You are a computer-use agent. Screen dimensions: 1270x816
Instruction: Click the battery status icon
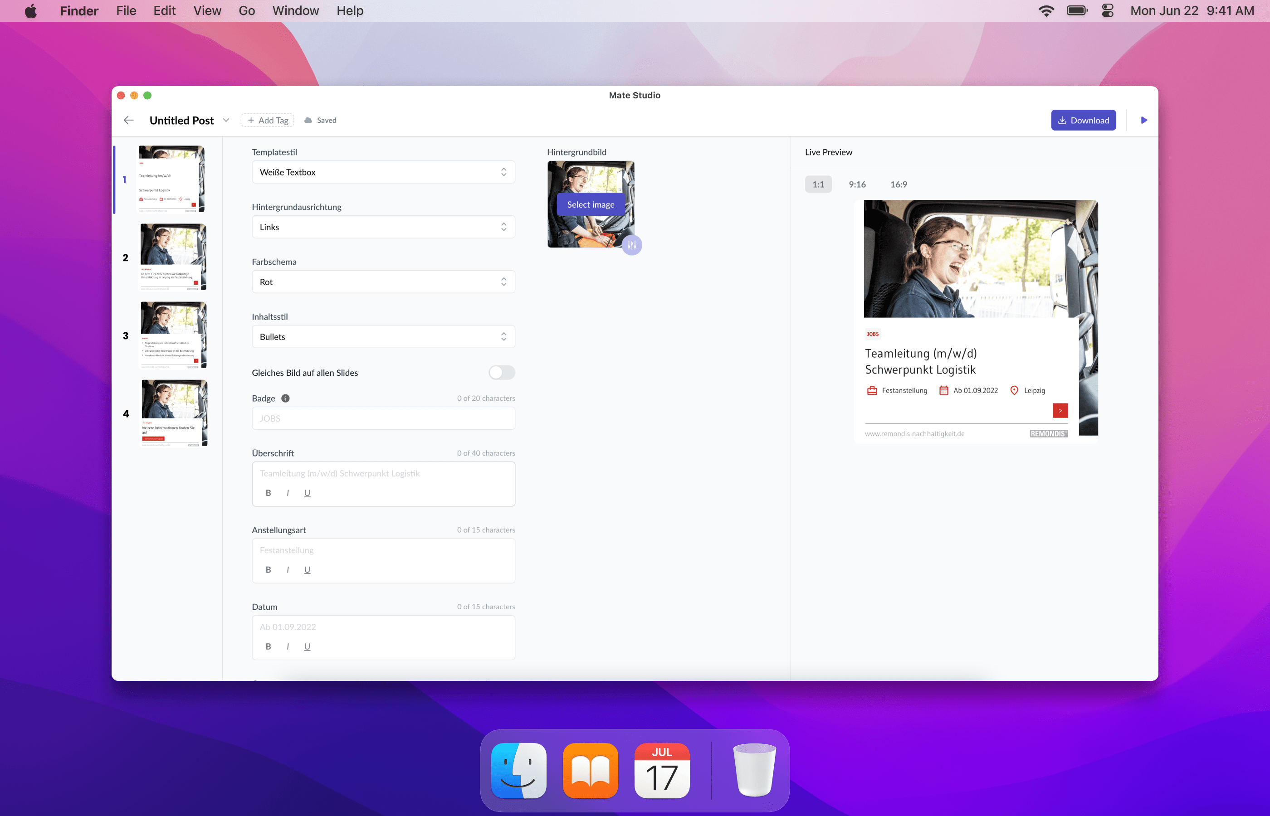[1076, 10]
